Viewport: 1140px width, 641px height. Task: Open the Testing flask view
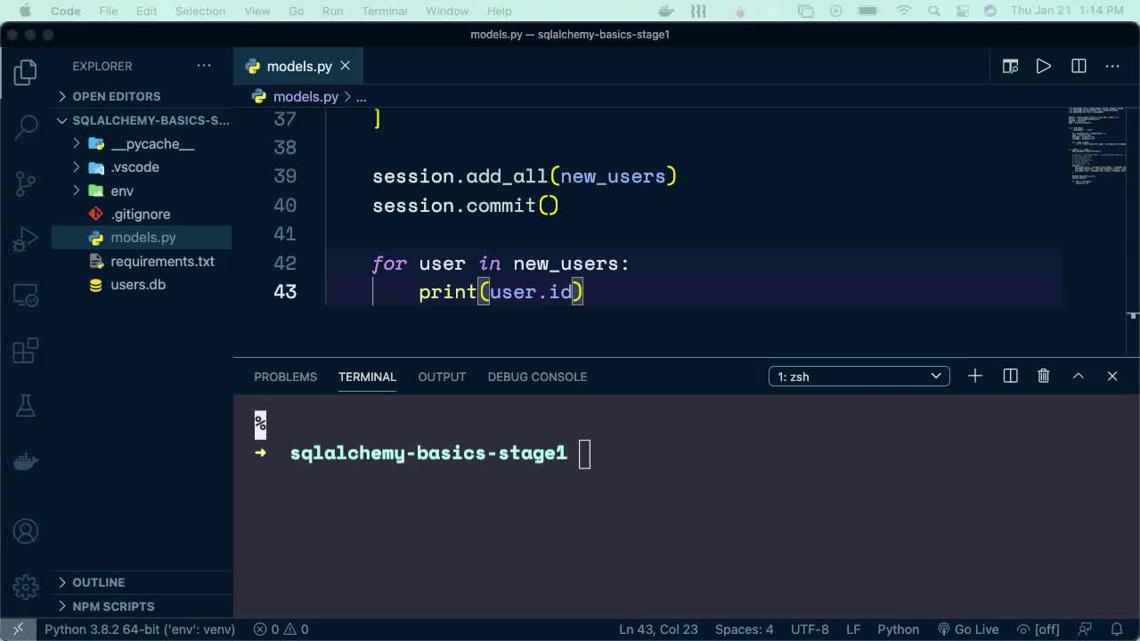[26, 406]
